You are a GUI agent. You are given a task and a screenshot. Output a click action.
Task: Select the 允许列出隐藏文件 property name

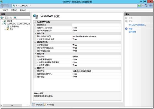[x=44, y=31]
